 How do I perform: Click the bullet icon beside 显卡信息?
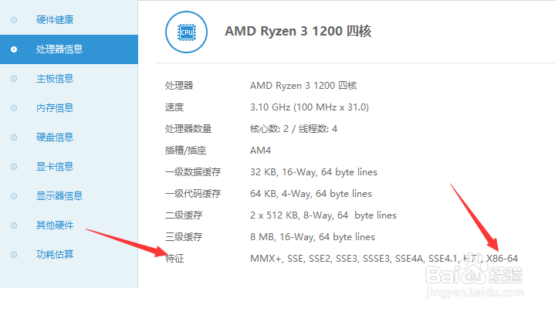pyautogui.click(x=14, y=166)
